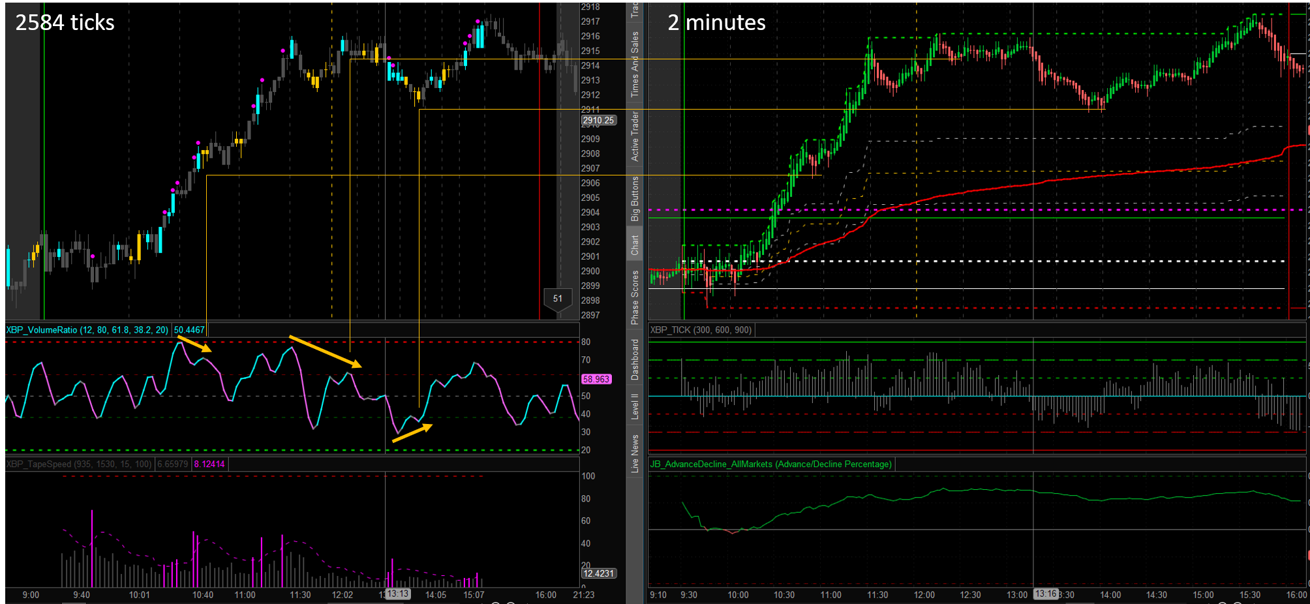
Task: Click the magenta 8.12414 tape speed value
Action: tap(209, 464)
